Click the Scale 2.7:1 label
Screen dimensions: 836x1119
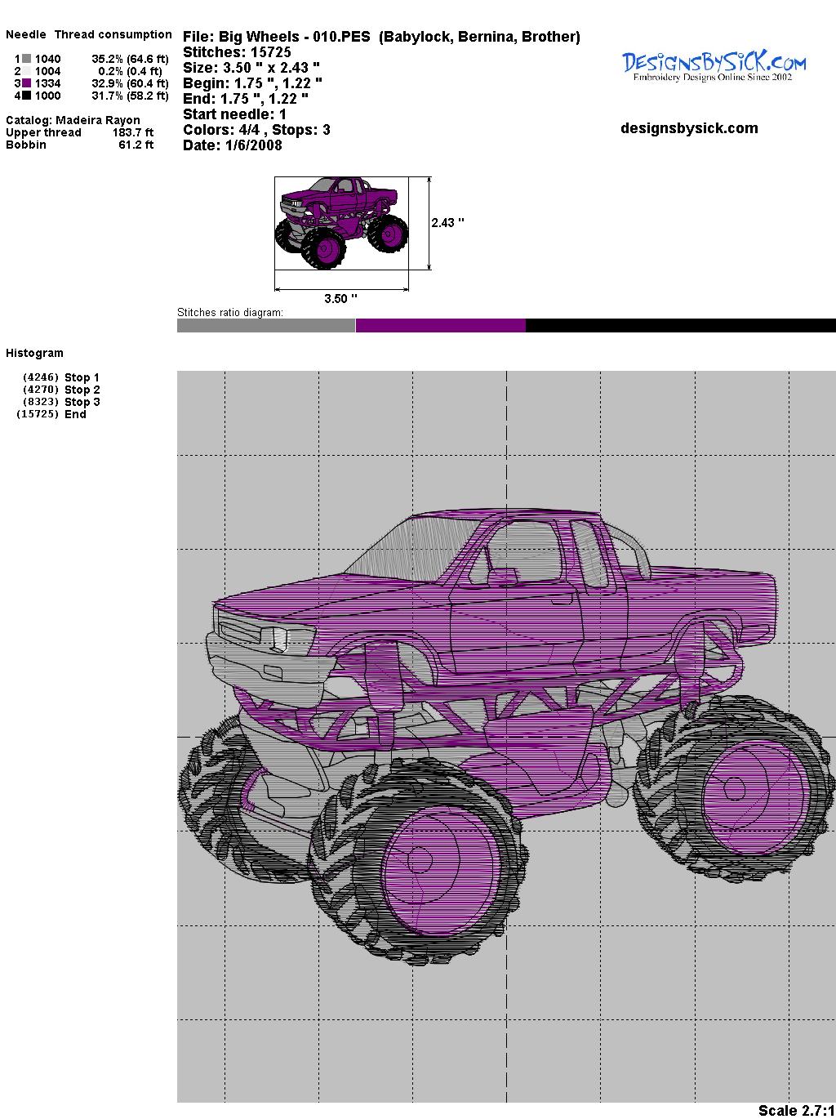(x=795, y=1110)
